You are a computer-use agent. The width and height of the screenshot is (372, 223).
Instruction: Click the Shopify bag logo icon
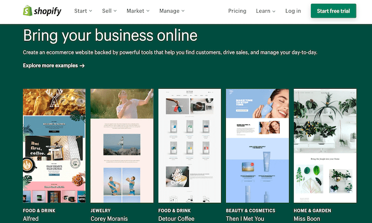(28, 11)
